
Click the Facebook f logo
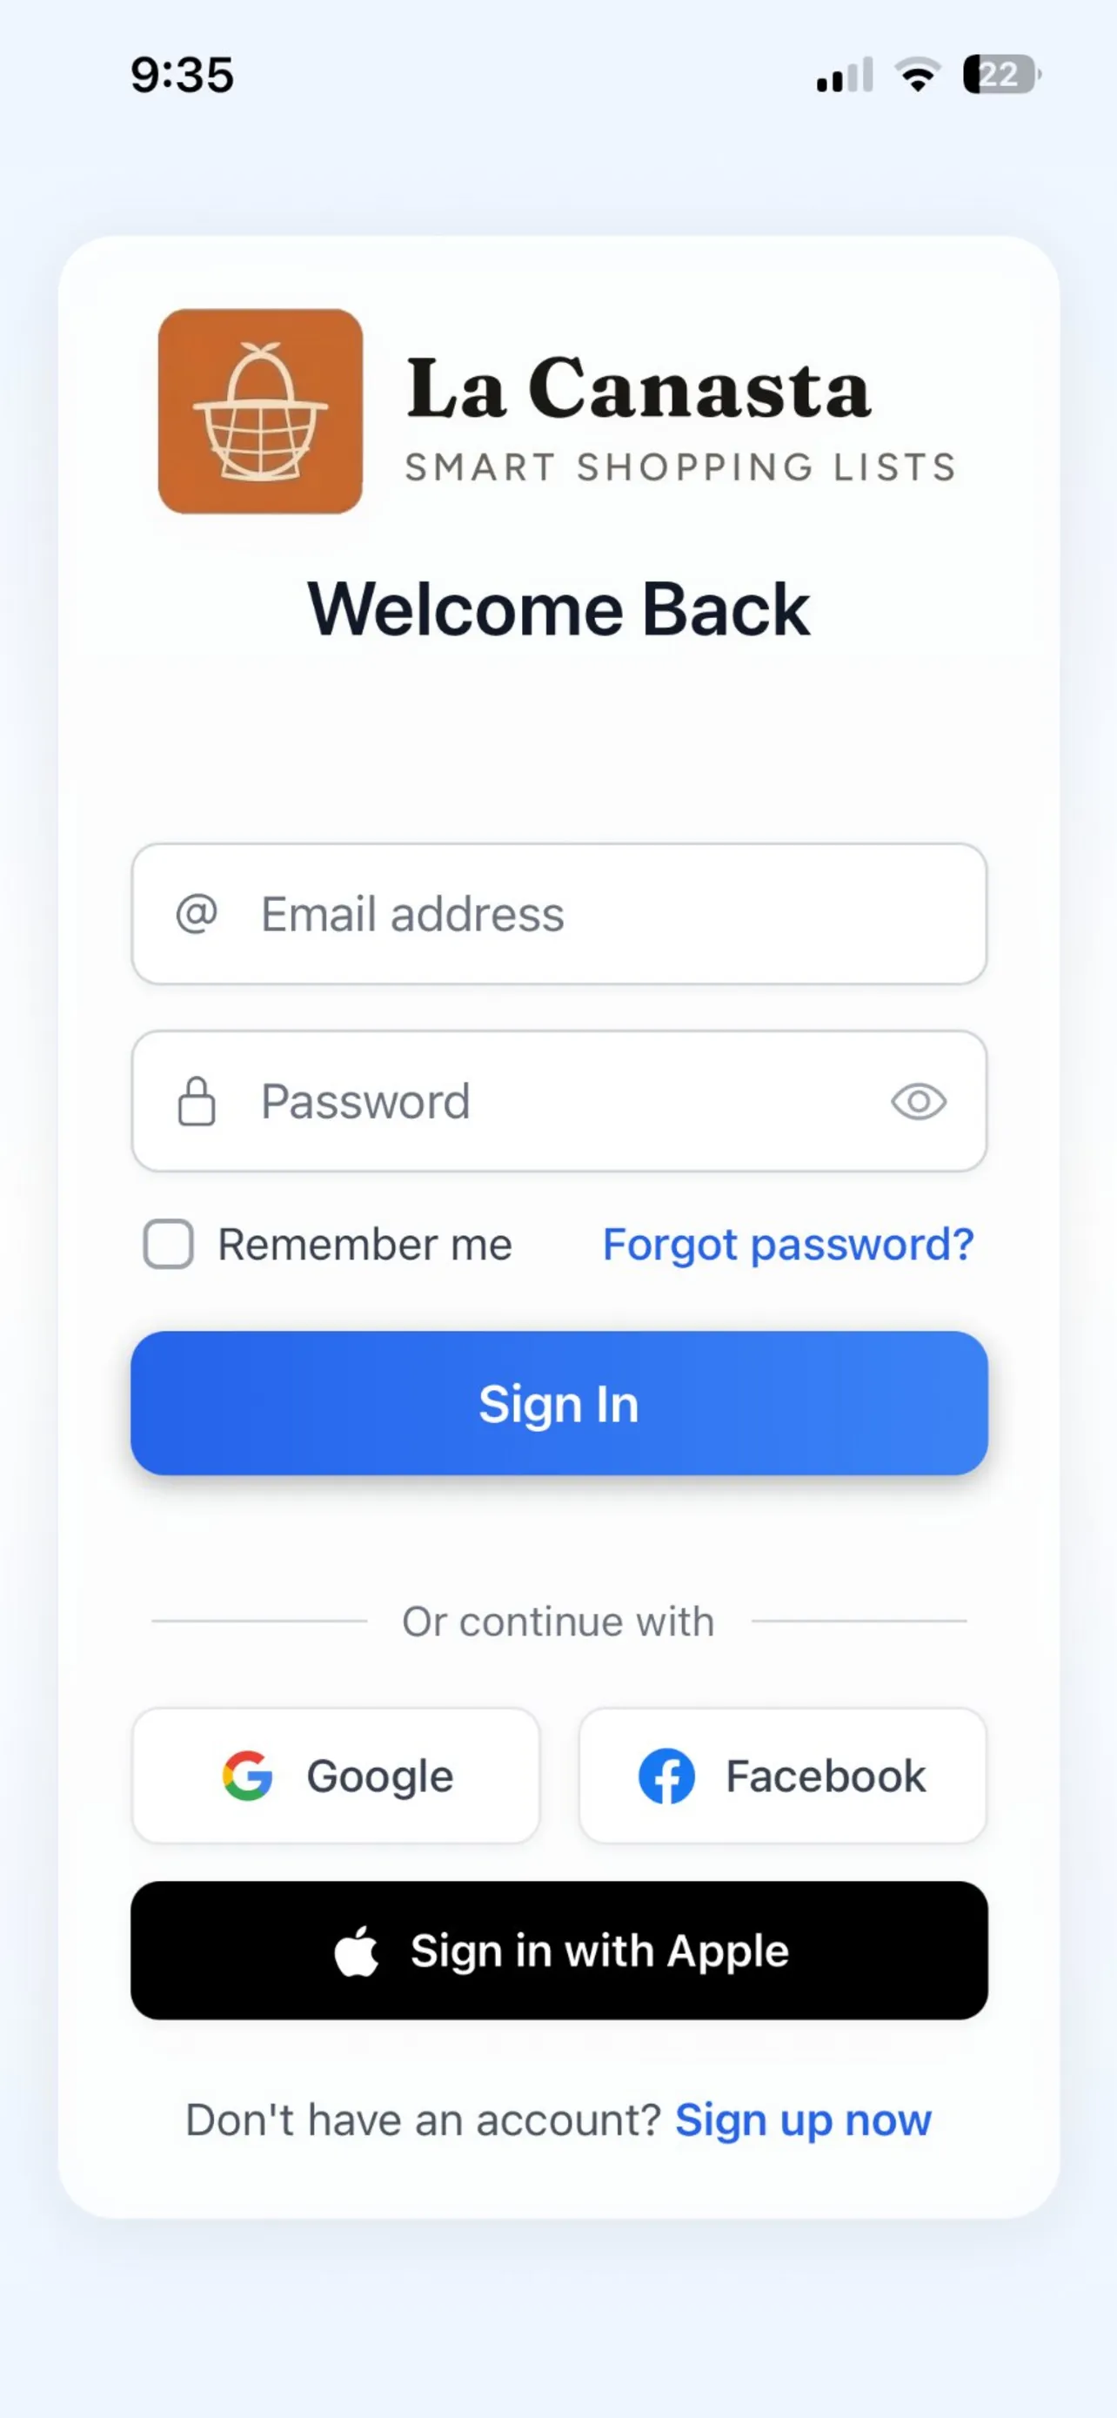click(666, 1775)
